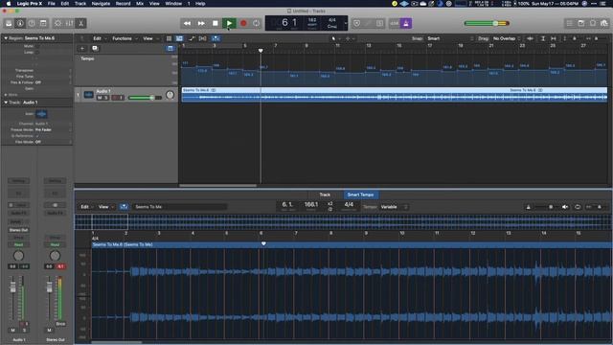Open the Quick Help button

click(32, 23)
